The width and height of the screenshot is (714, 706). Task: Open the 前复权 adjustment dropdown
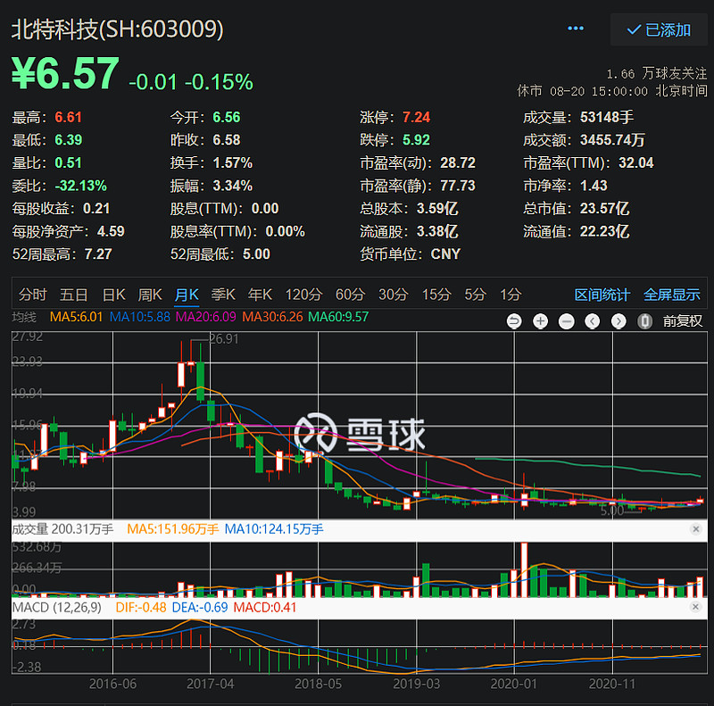point(683,321)
